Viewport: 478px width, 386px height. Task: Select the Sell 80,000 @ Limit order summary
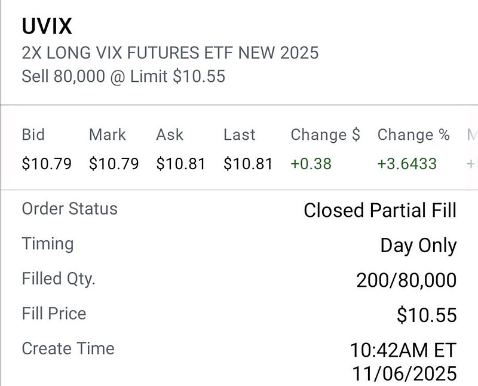[123, 76]
